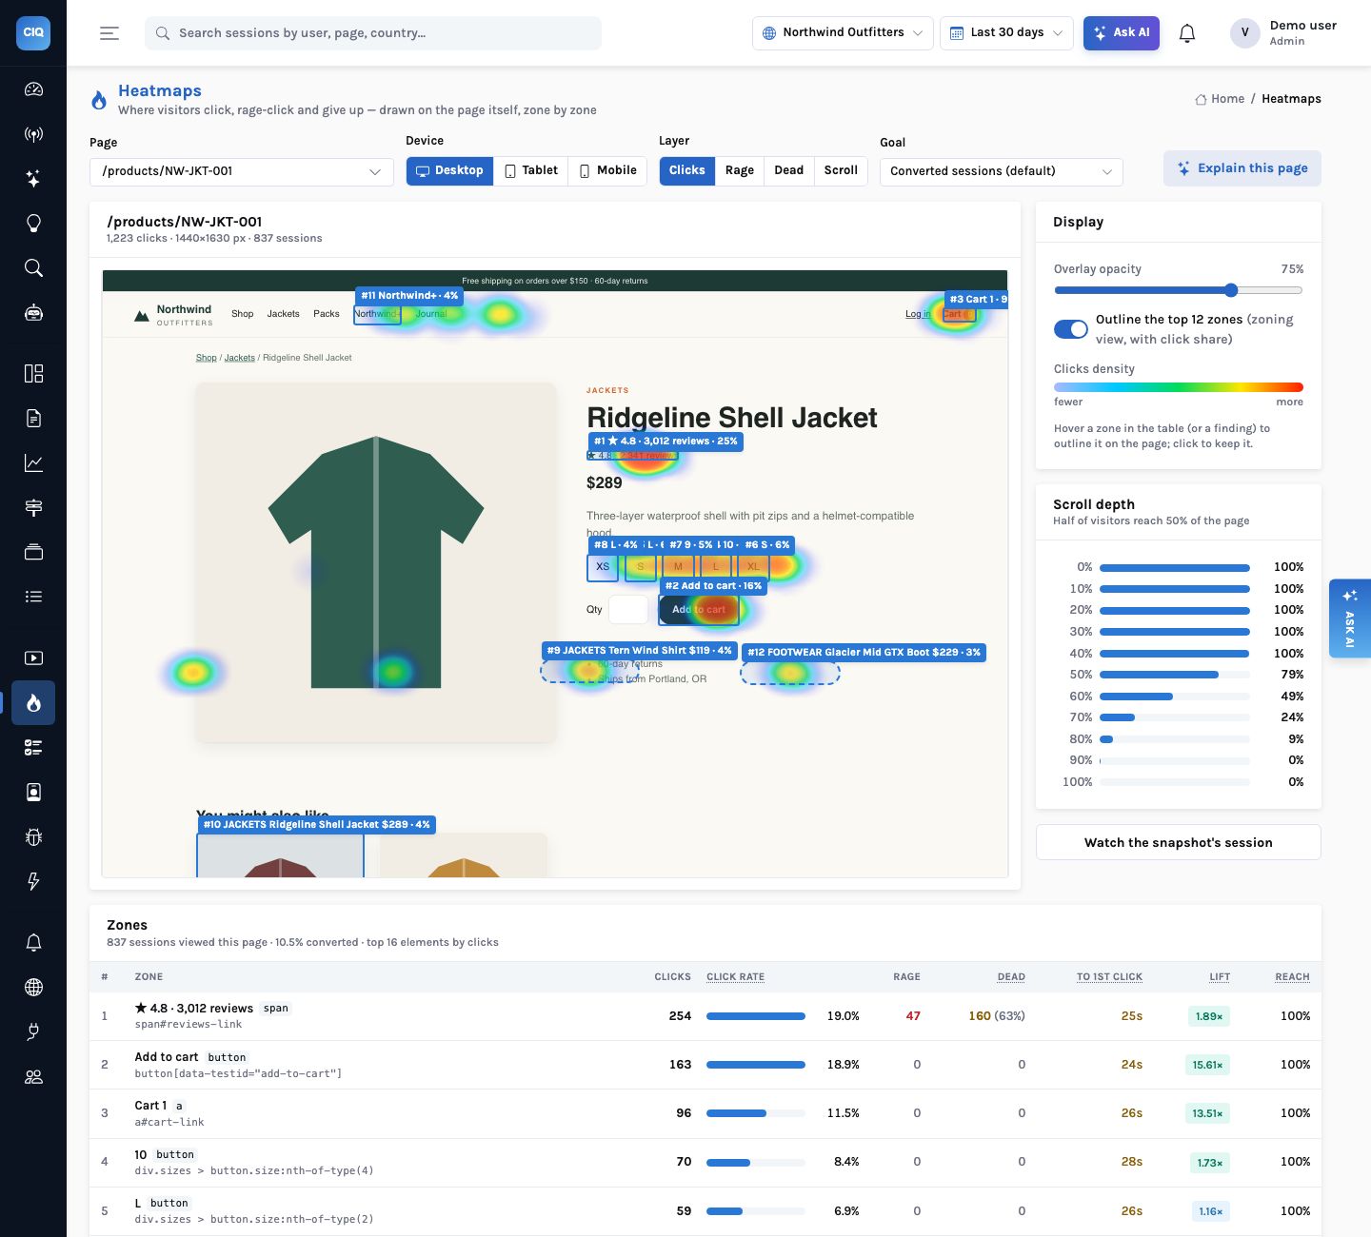
Task: Click the CIQ logo icon
Action: point(33,32)
